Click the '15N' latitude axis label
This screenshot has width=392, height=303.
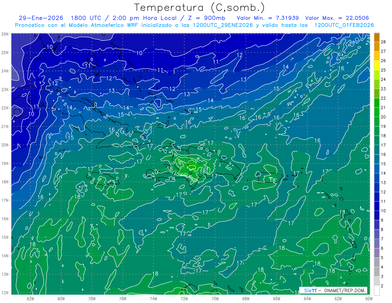[x=5, y=237]
